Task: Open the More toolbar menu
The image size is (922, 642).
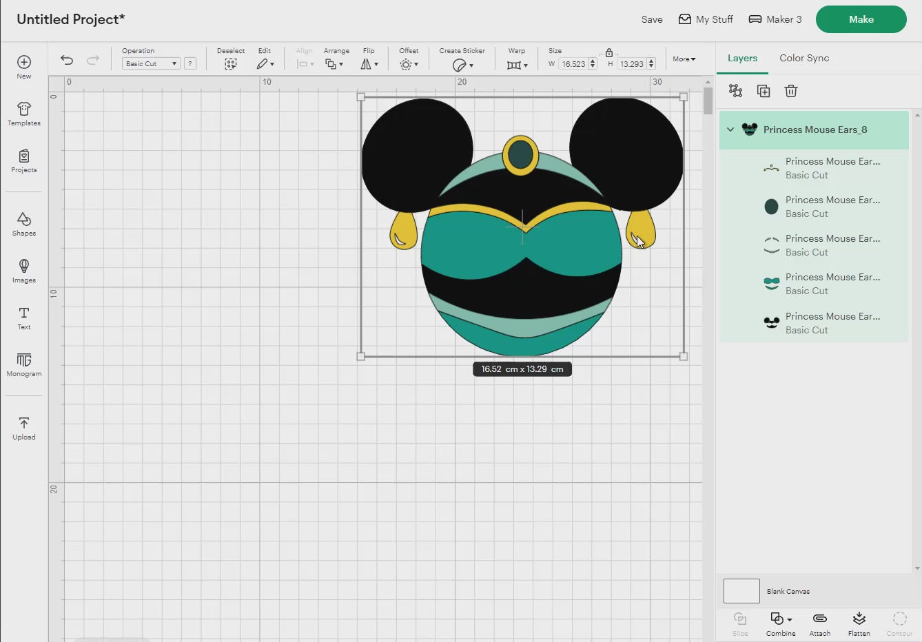Action: point(684,59)
